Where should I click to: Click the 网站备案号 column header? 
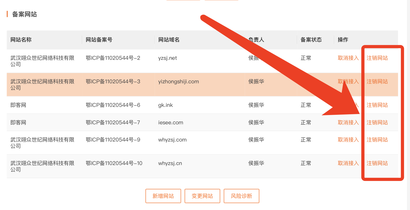click(99, 40)
